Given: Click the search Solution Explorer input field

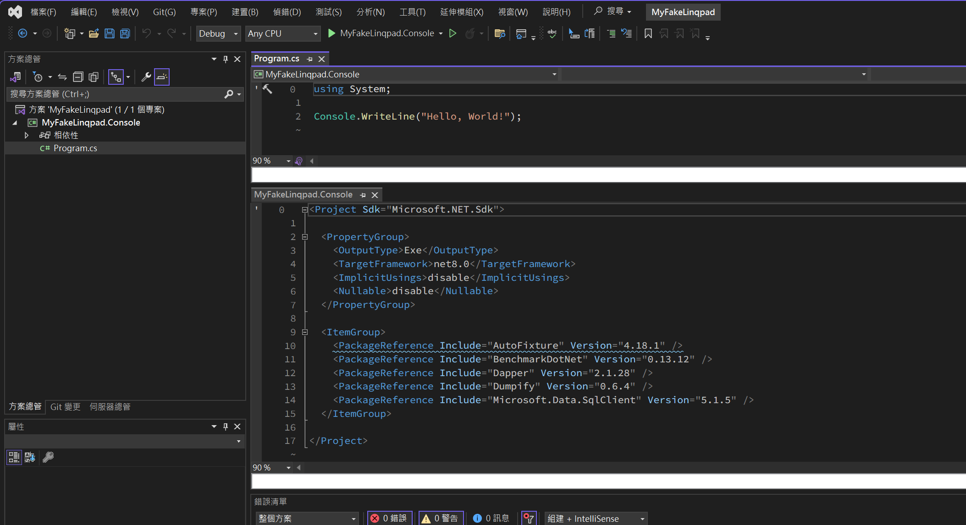Looking at the screenshot, I should pos(115,94).
